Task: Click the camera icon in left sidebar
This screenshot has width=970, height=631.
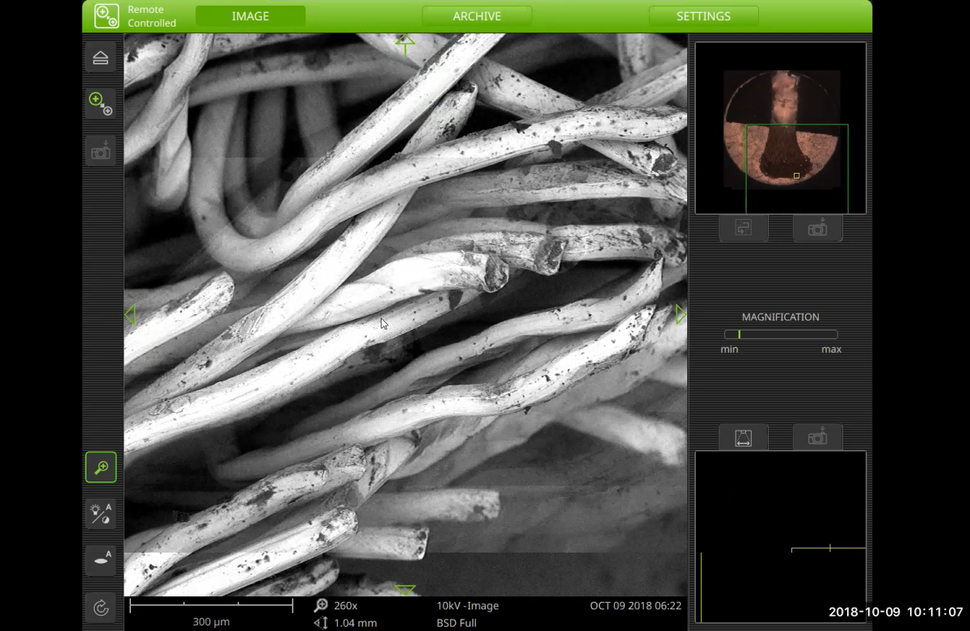Action: click(x=101, y=151)
